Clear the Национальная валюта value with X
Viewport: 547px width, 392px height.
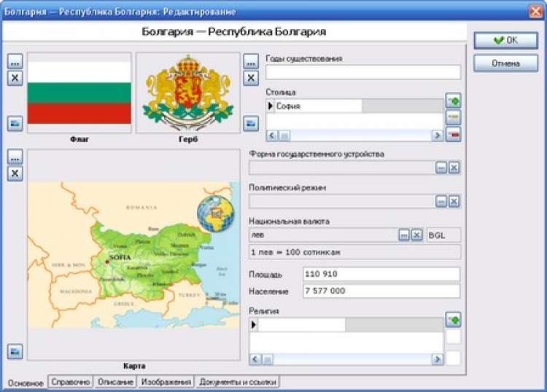(416, 235)
